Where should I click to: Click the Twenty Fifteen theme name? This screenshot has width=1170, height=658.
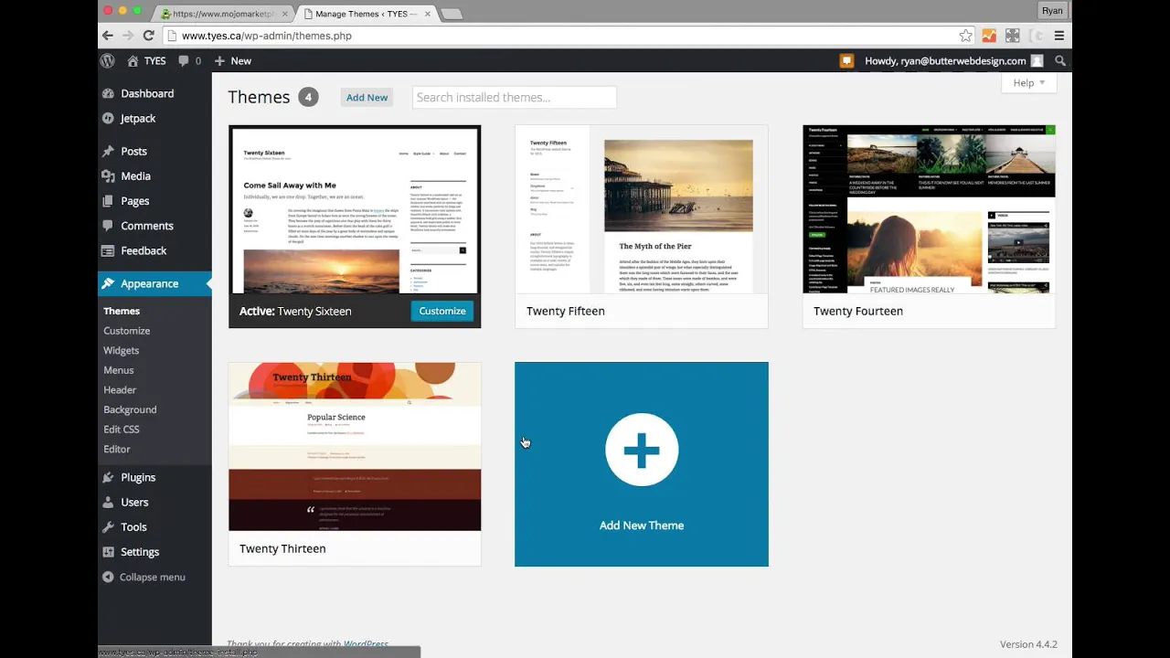pos(566,311)
